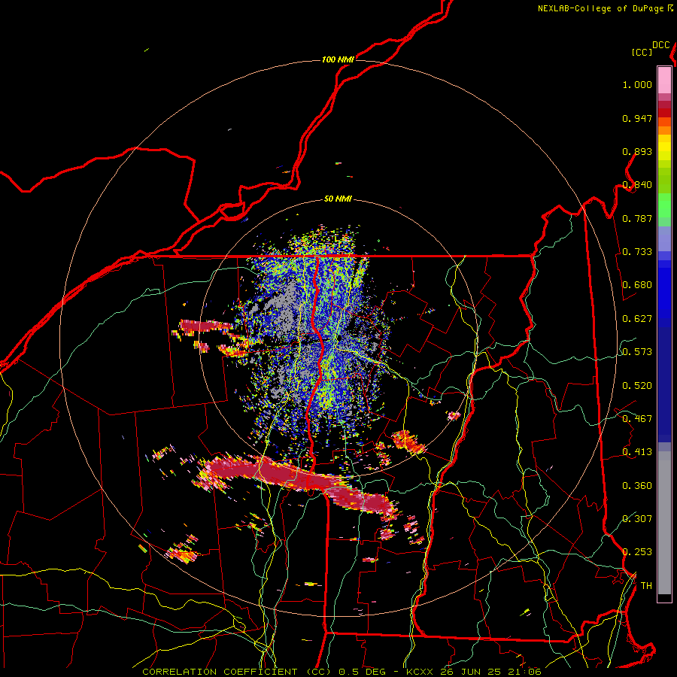Click the 0.573 scale value
The height and width of the screenshot is (677, 677).
(x=637, y=352)
